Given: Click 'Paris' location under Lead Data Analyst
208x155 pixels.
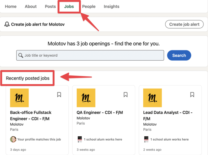Looking at the screenshot, I should 147,130.
